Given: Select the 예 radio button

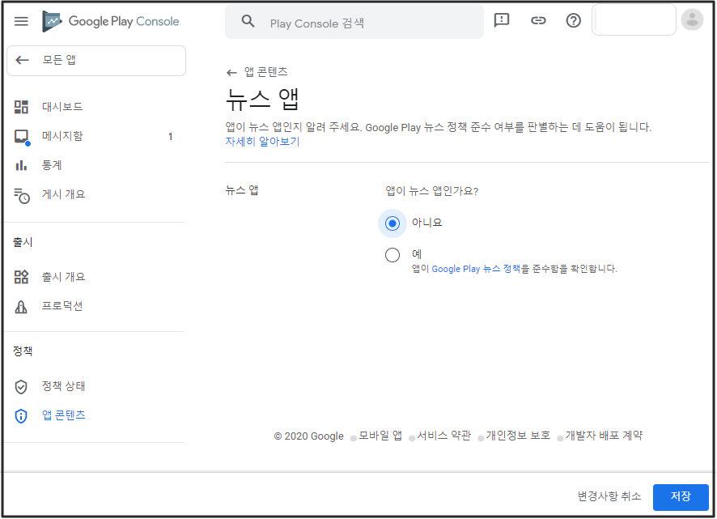Looking at the screenshot, I should click(392, 256).
